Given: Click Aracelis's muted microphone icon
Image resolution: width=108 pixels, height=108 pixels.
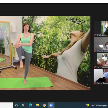Looking at the screenshot, I should pyautogui.click(x=95, y=51).
